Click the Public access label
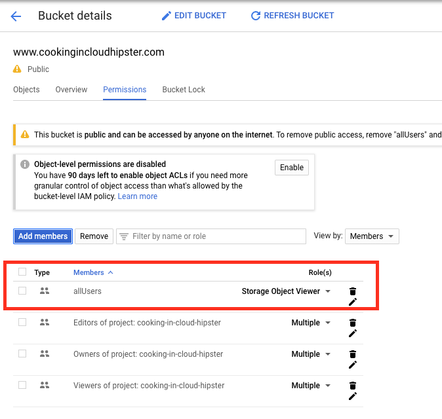Image resolution: width=442 pixels, height=419 pixels. click(x=38, y=69)
